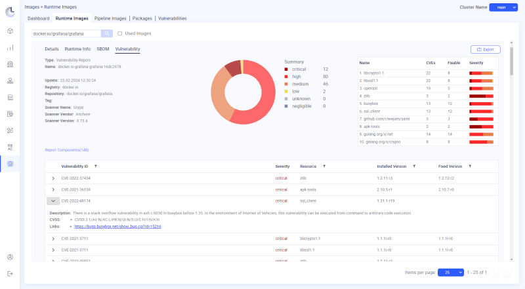The height and width of the screenshot is (289, 525).
Task: Open the user profile sidebar icon
Action: pyautogui.click(x=10, y=257)
